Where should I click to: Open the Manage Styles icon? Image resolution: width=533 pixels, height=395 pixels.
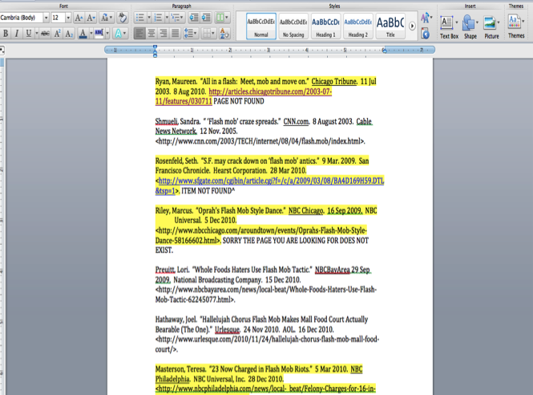[x=426, y=34]
